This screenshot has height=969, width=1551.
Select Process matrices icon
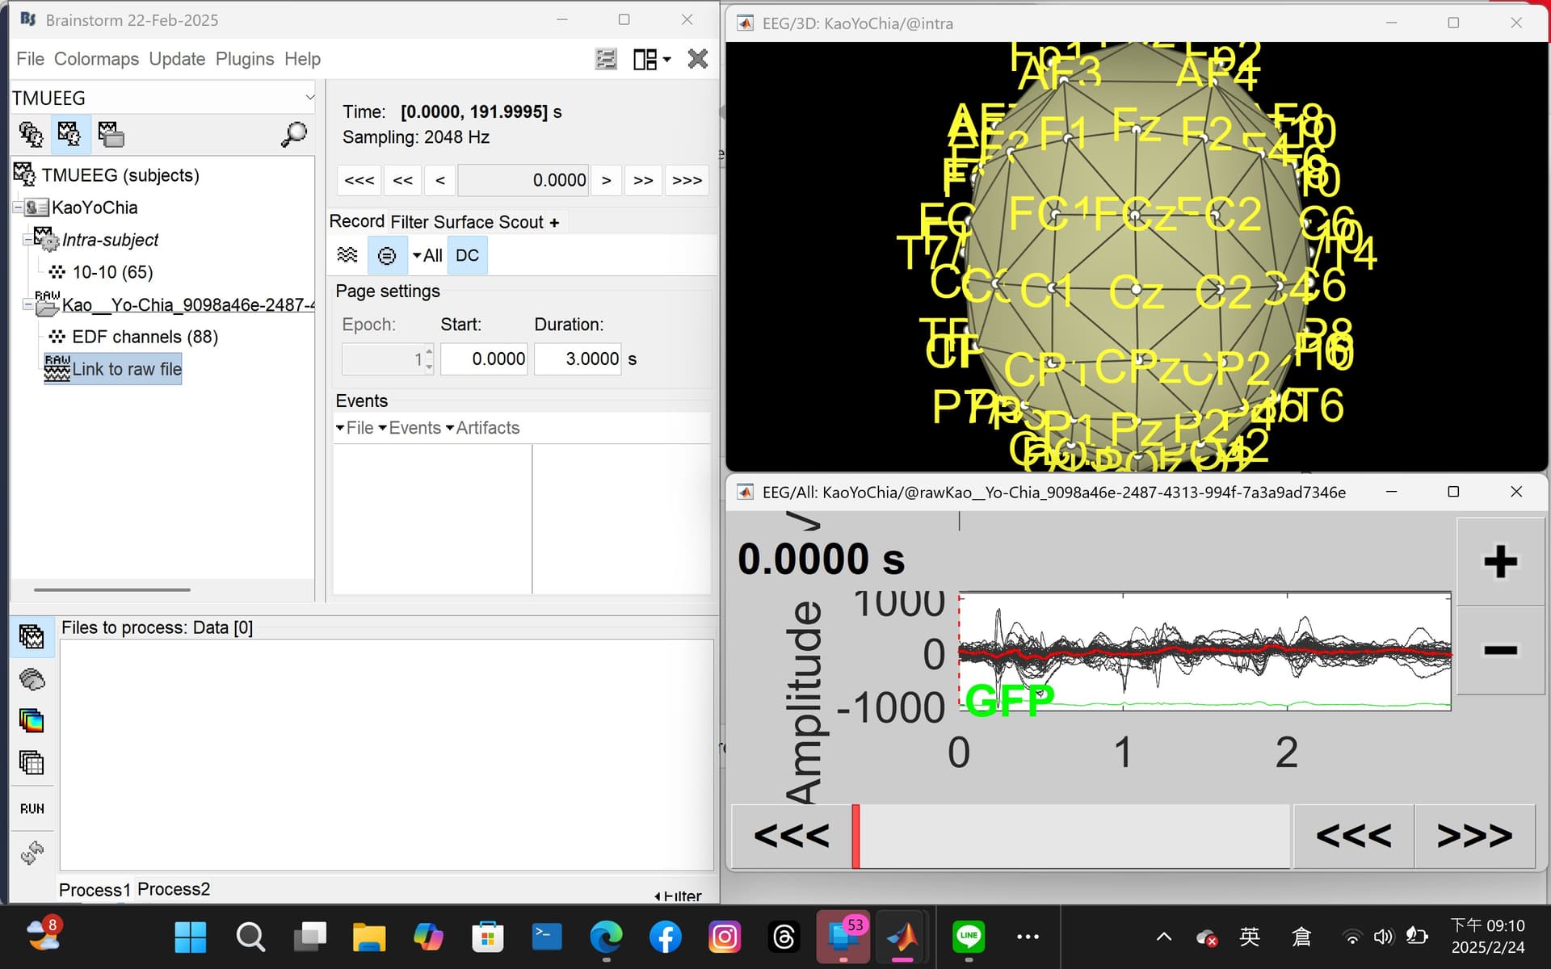[x=32, y=762]
